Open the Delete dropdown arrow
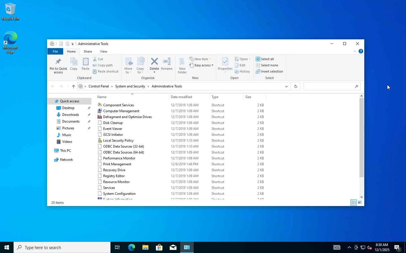 pos(154,72)
